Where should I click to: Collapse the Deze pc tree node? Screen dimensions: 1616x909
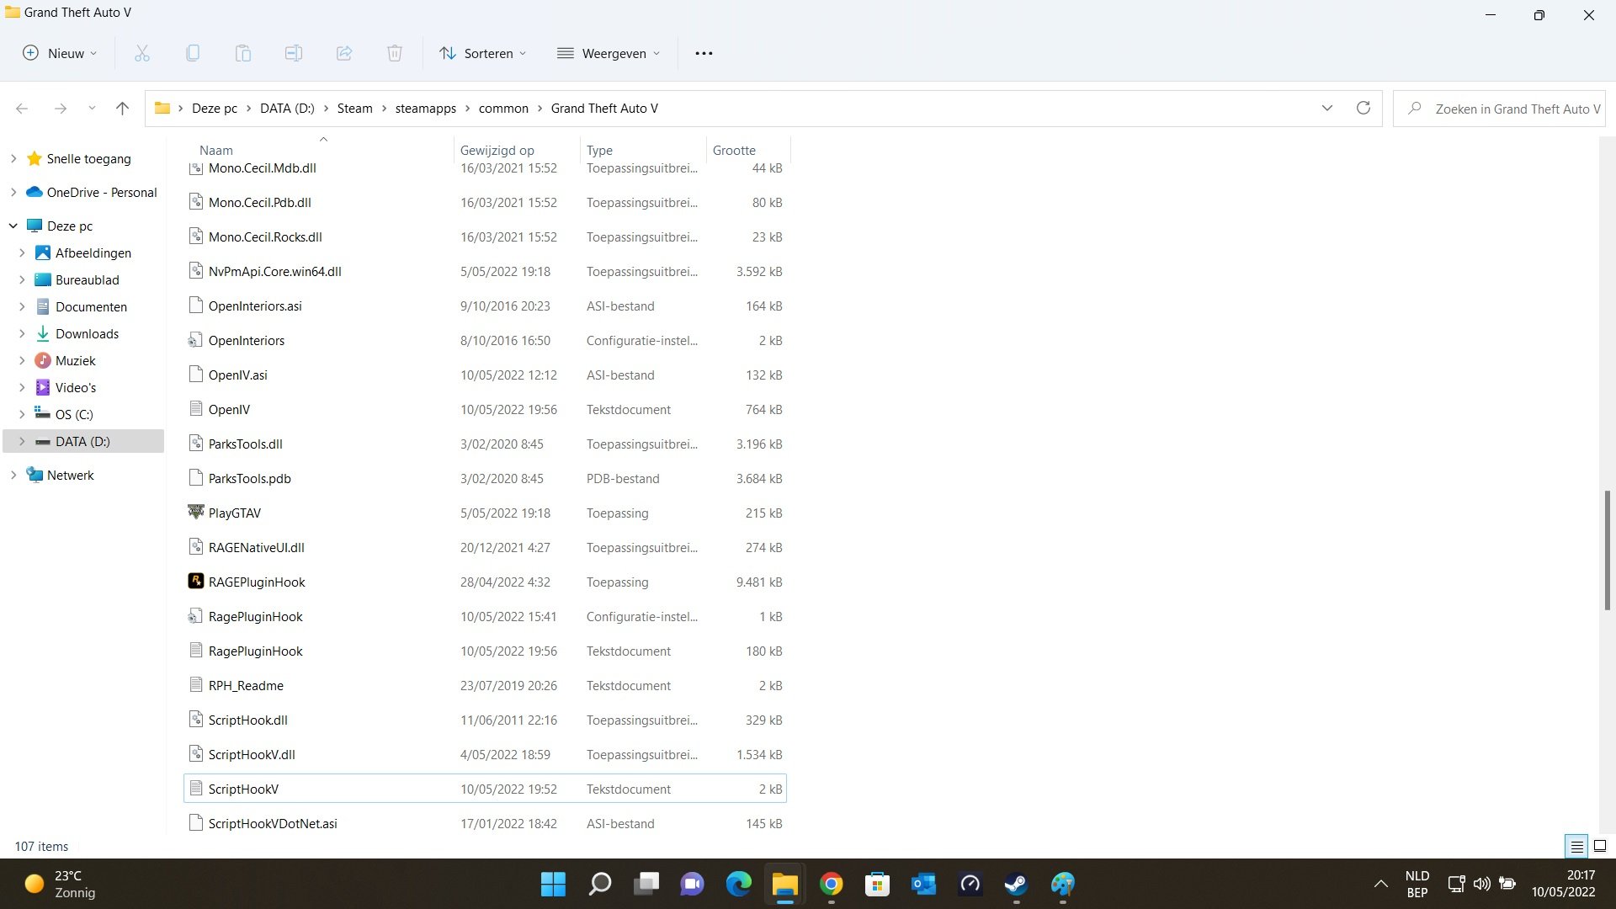13,226
